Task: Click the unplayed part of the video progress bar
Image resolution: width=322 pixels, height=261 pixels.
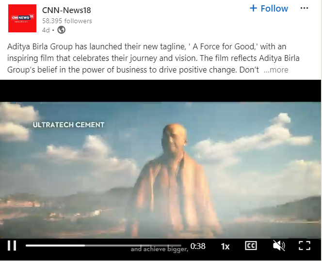Action: [133, 245]
